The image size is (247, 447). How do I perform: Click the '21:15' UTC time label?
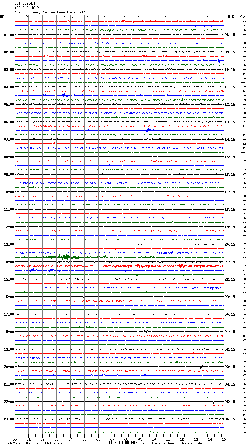[x=230, y=262]
